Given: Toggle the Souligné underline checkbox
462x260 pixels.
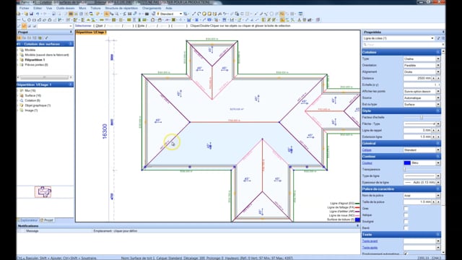Looking at the screenshot, I should (406, 222).
